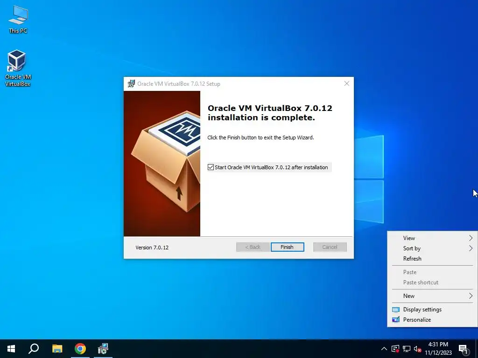Viewport: 478px width, 358px height.
Task: Click 'Click the Finish button to exit' text
Action: pyautogui.click(x=260, y=138)
